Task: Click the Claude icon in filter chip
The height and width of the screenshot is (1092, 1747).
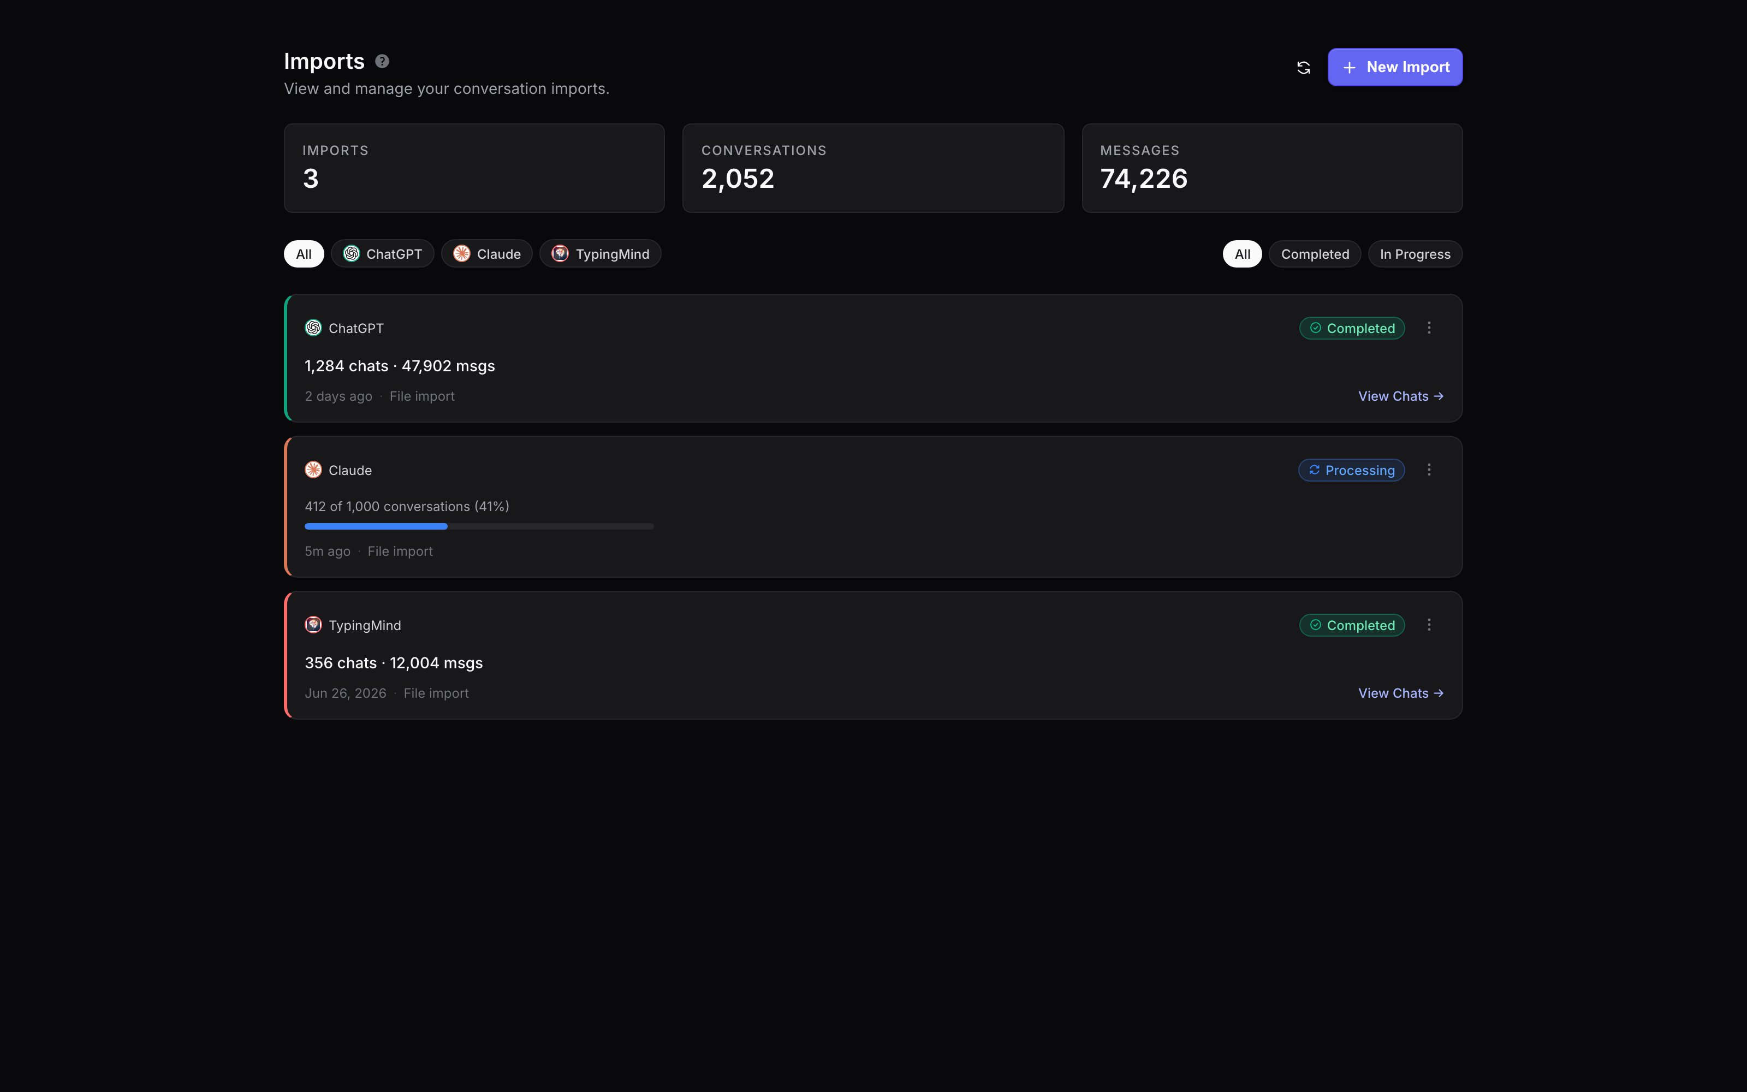Action: coord(462,253)
